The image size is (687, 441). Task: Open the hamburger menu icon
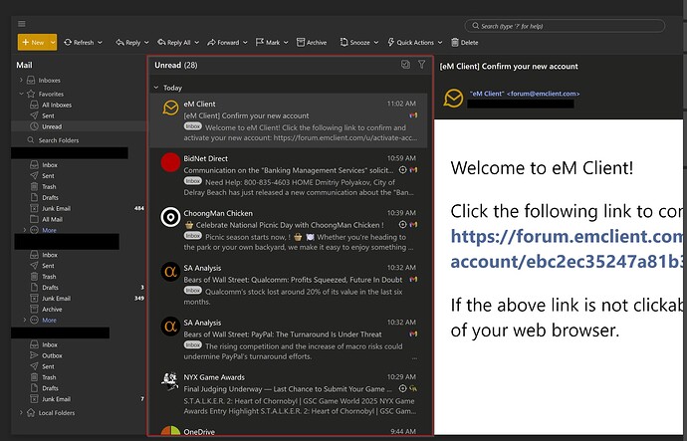[x=22, y=24]
